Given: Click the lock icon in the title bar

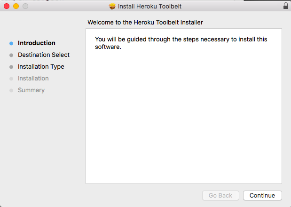Looking at the screenshot, I should (x=286, y=6).
